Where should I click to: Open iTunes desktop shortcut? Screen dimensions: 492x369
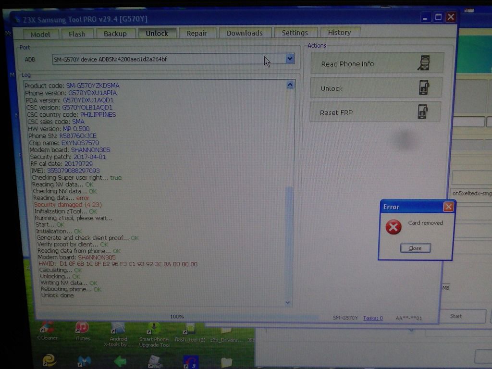pyautogui.click(x=82, y=332)
